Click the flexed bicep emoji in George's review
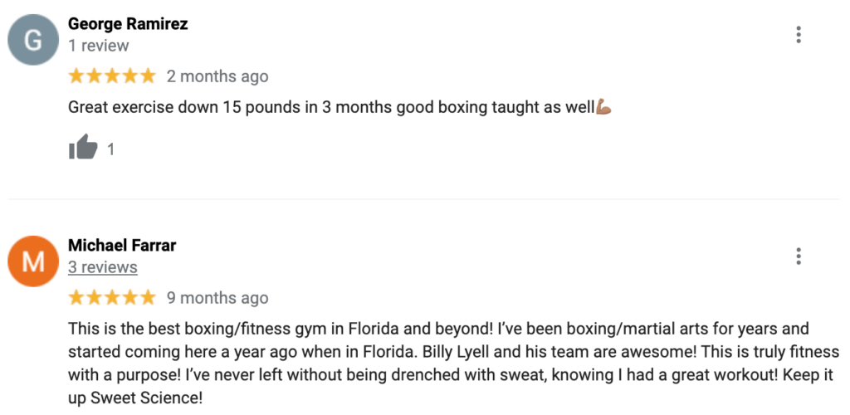850x415 pixels. point(603,107)
